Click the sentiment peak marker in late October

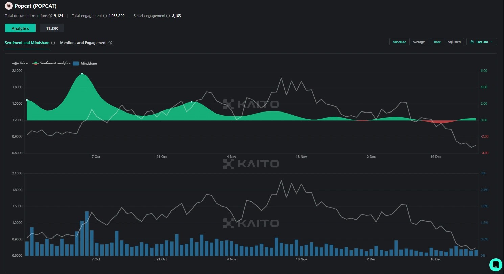tap(192, 102)
